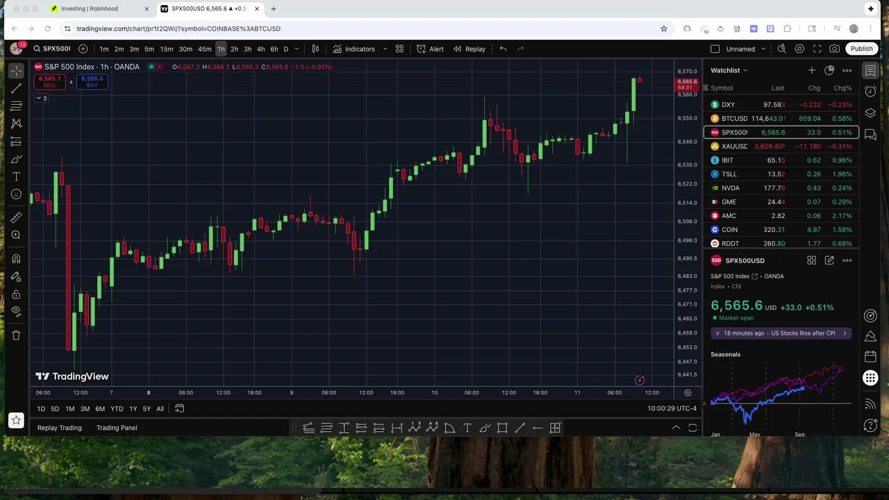Expand the Watchlist name dropdown

click(x=729, y=70)
